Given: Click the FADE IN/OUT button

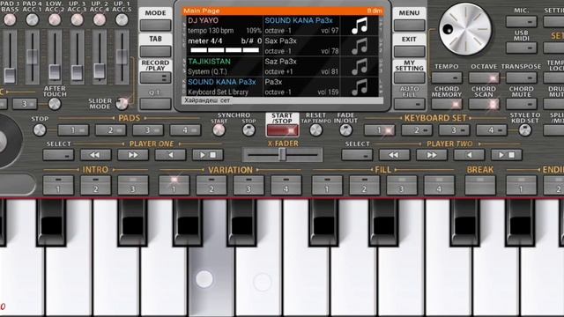Looking at the screenshot, I should 345,130.
